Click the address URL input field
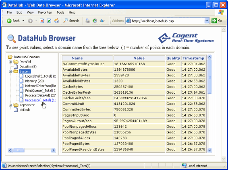This screenshot has width=228, height=170. [x=167, y=21]
